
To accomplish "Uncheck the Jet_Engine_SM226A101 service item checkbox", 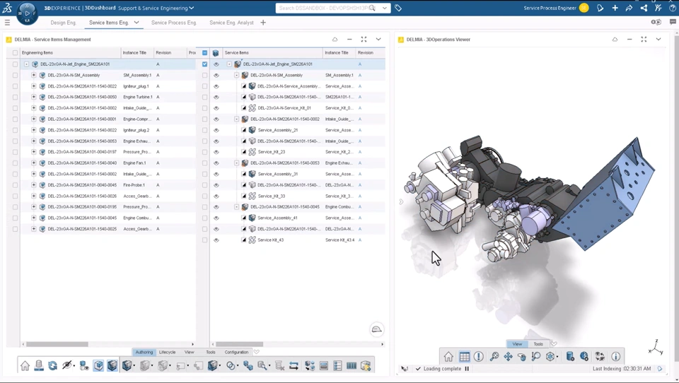I will pyautogui.click(x=205, y=64).
